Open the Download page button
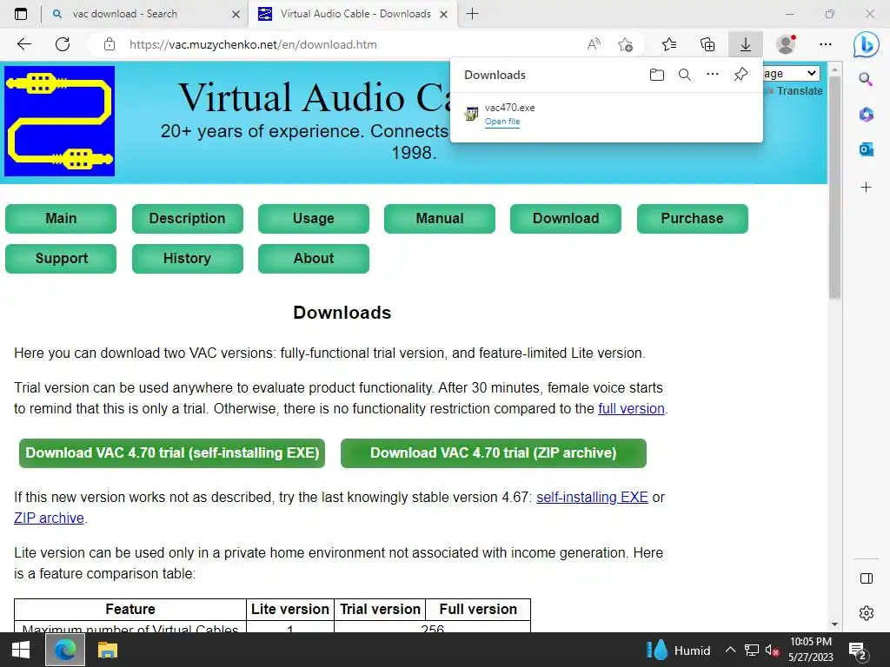 click(x=566, y=218)
